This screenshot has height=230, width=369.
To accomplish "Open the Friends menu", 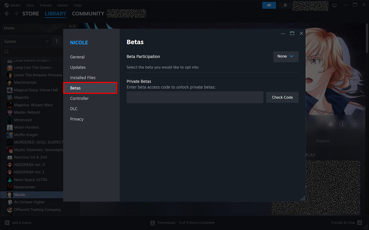I will point(46,5).
